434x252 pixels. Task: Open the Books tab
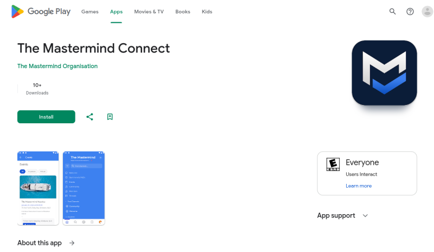point(183,11)
